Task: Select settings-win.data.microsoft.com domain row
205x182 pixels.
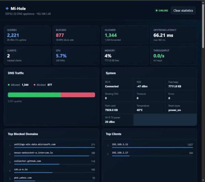Action: pyautogui.click(x=52, y=145)
